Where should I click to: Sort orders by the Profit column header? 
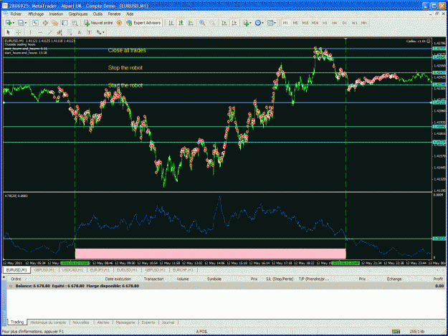pos(438,279)
